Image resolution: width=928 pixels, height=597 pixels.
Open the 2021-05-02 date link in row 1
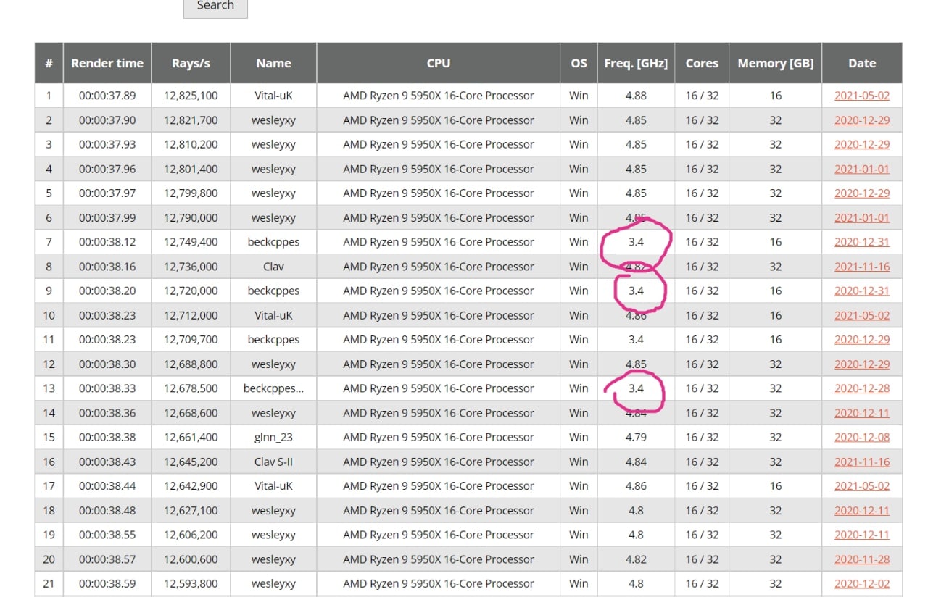pos(862,96)
